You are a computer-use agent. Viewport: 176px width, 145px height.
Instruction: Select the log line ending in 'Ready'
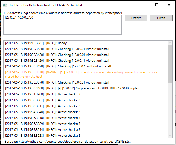click(x=36, y=43)
